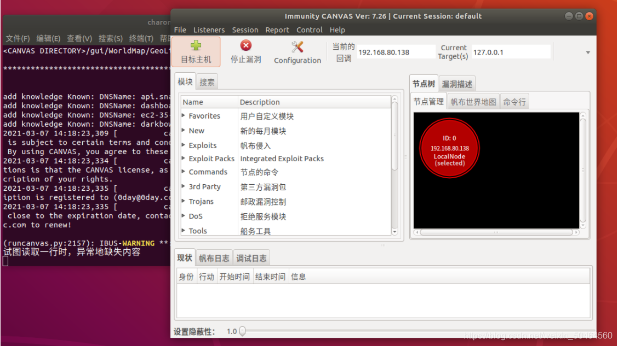Open terminal 文件(F) menu
The height and width of the screenshot is (346, 618).
point(18,38)
